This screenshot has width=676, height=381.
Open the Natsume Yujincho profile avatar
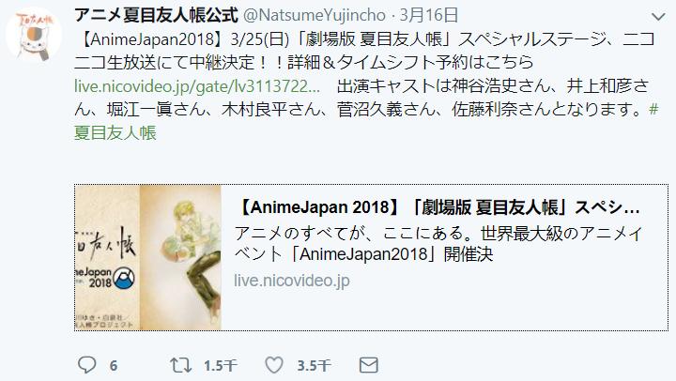coord(34,36)
